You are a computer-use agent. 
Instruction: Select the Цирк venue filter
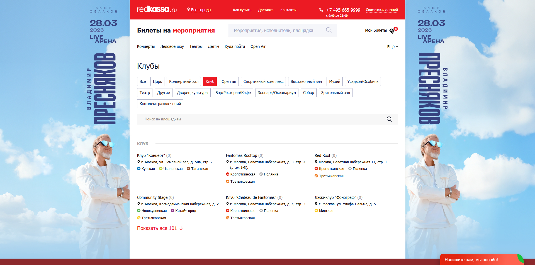pos(157,81)
